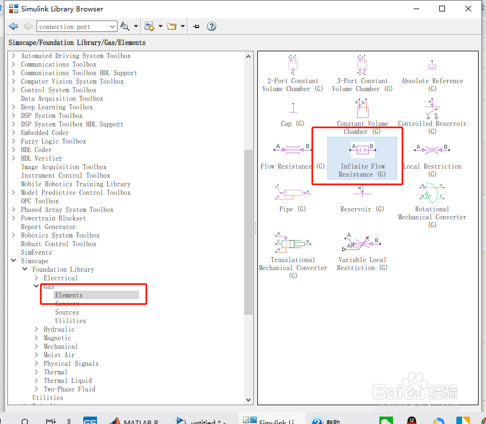Open search field history dropdown arrow
The image size is (486, 424).
[x=112, y=27]
